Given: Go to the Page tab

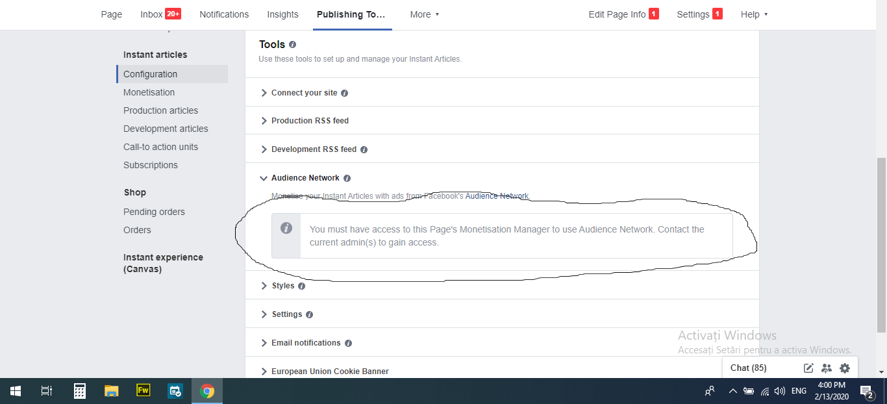Looking at the screenshot, I should pyautogui.click(x=112, y=14).
